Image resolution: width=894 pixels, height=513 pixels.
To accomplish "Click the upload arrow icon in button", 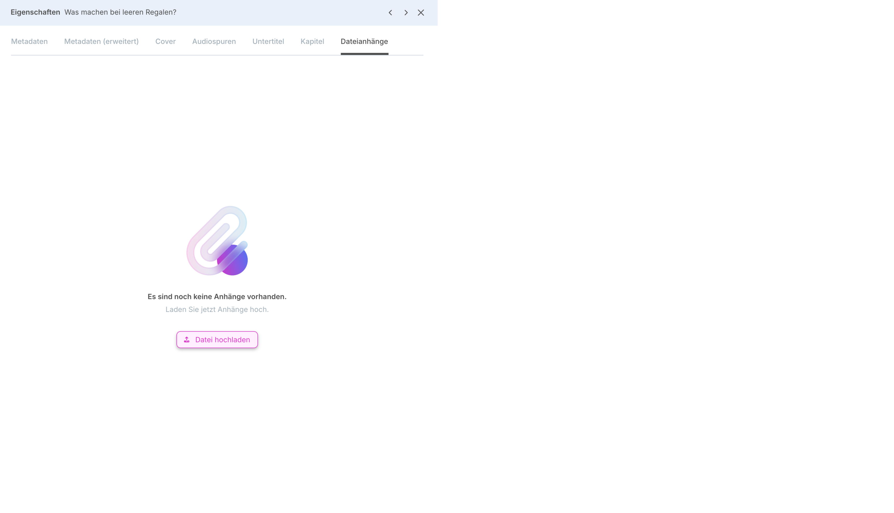I will pos(187,340).
